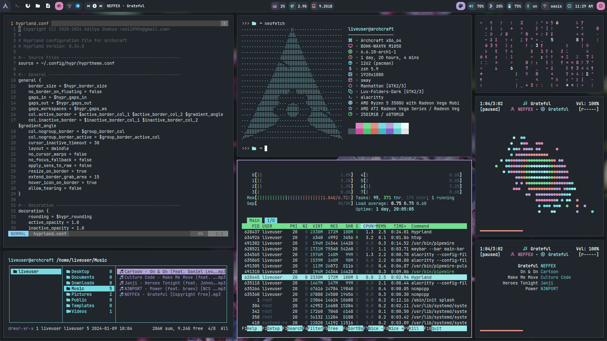Toggle play/pause in the top bar
Image resolution: width=607 pixels, height=341 pixels.
pos(95,6)
